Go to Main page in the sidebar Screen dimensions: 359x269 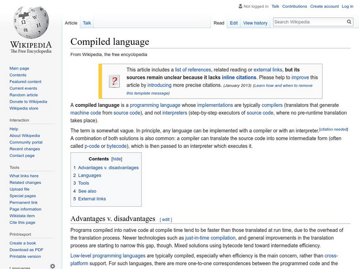pos(19,68)
